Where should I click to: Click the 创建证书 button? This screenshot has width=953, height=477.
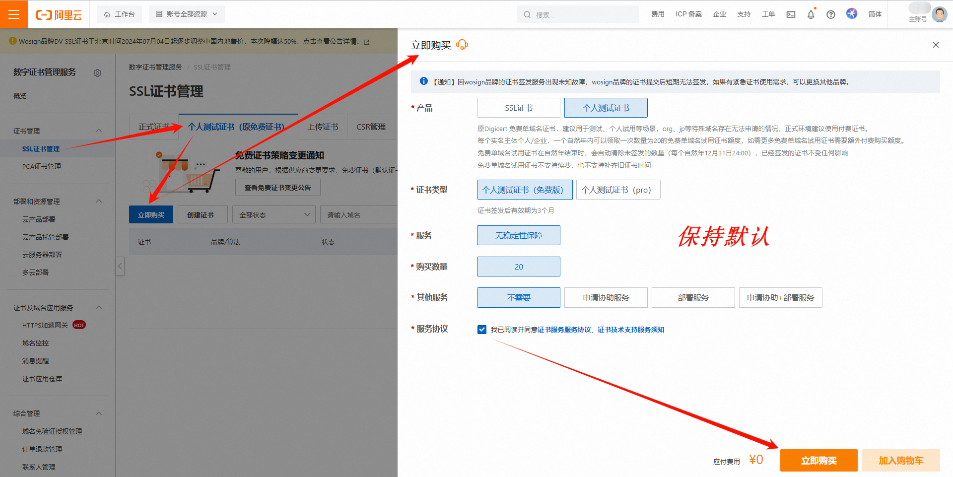coord(202,214)
